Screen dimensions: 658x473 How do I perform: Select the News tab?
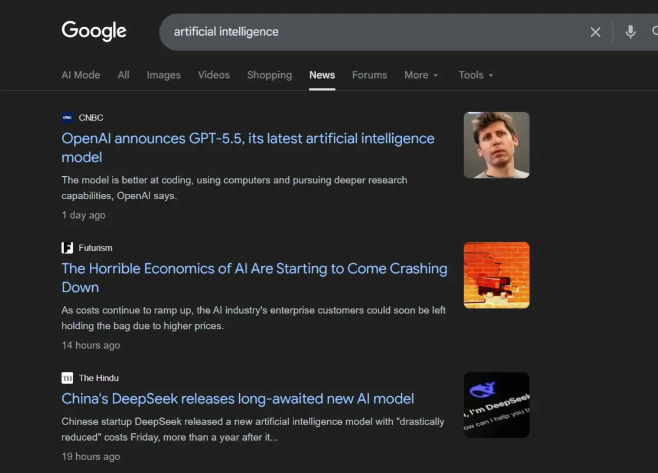coord(323,74)
